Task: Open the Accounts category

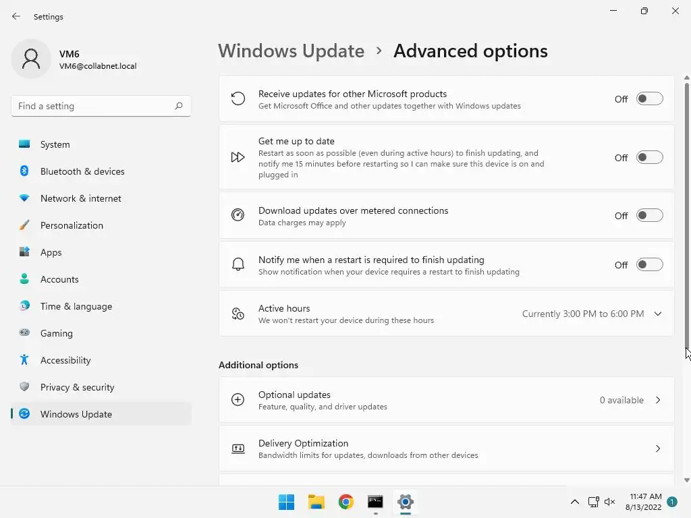Action: click(x=101, y=279)
